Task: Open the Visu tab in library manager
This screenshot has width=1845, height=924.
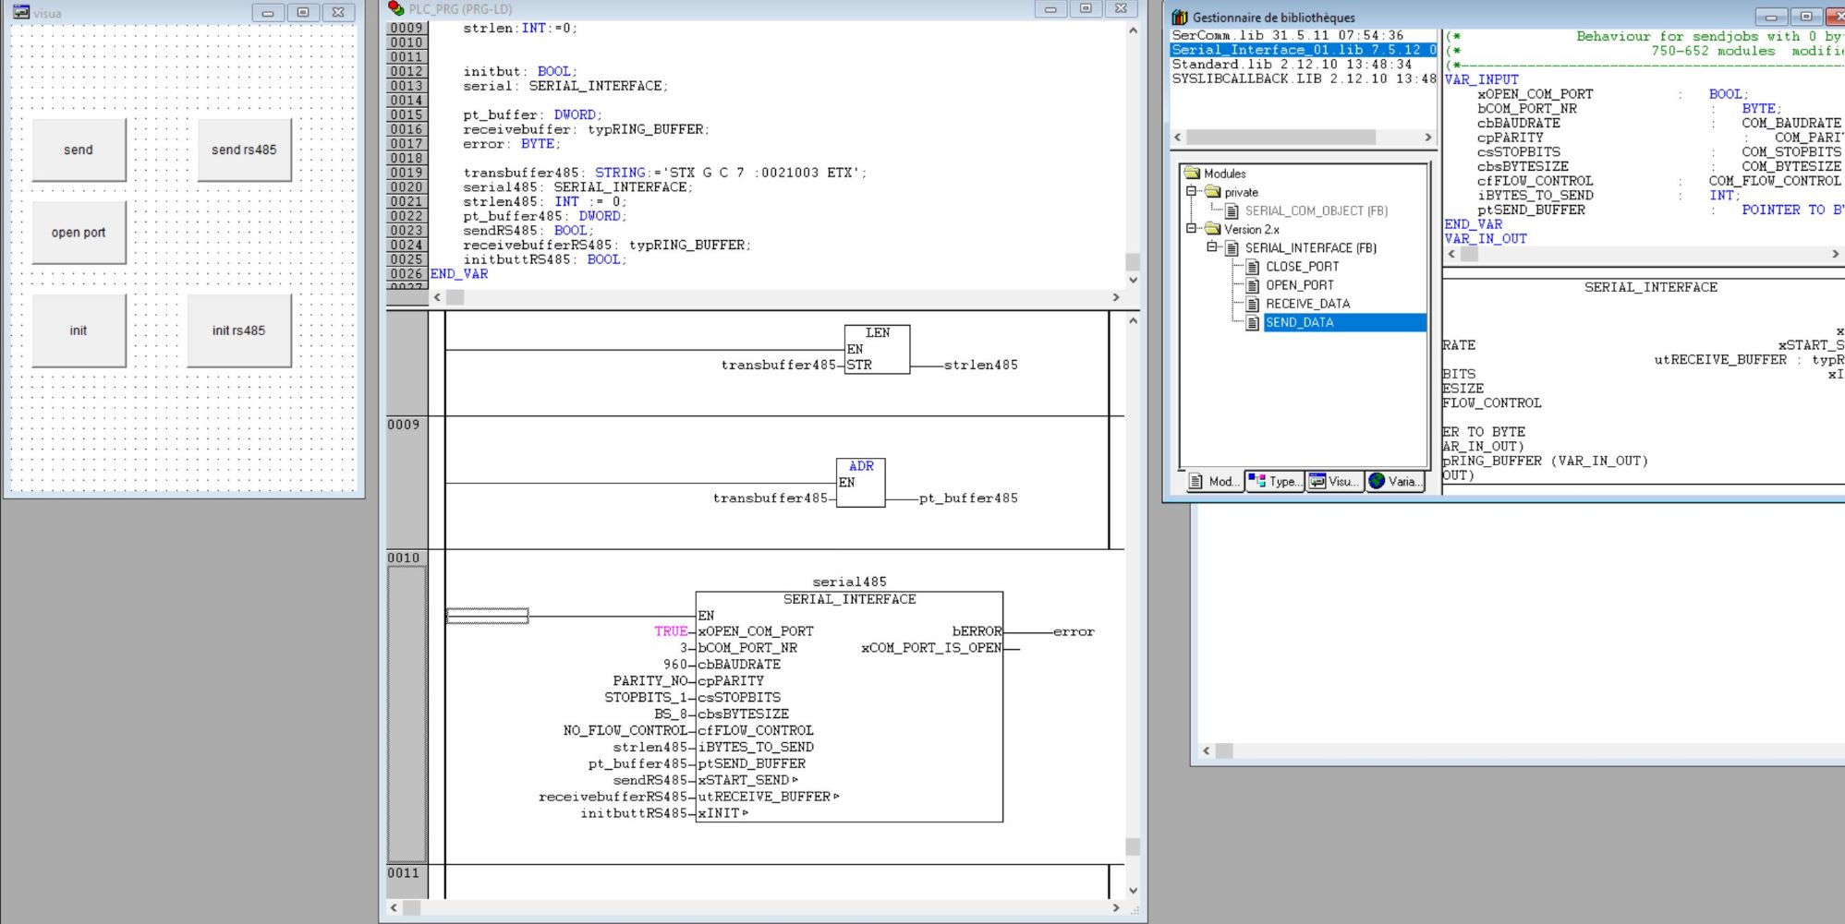Action: [1335, 481]
